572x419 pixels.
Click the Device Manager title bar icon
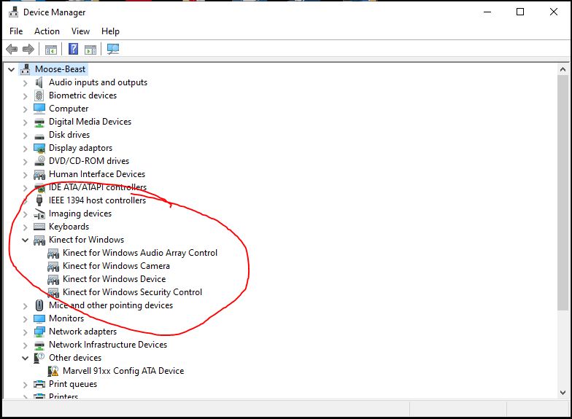(13, 12)
